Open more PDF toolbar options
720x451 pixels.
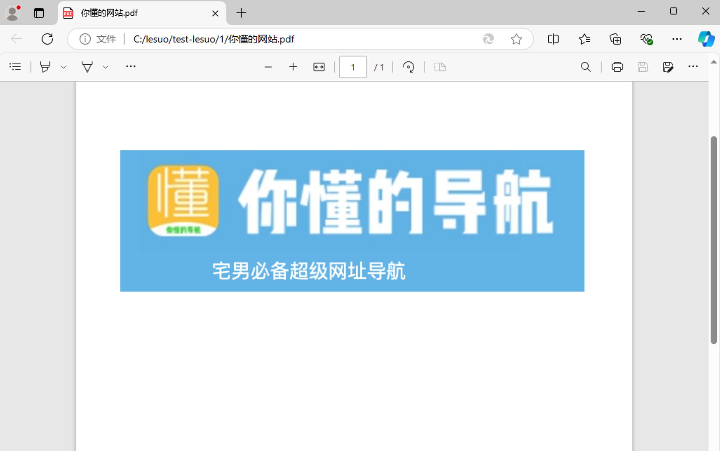693,66
